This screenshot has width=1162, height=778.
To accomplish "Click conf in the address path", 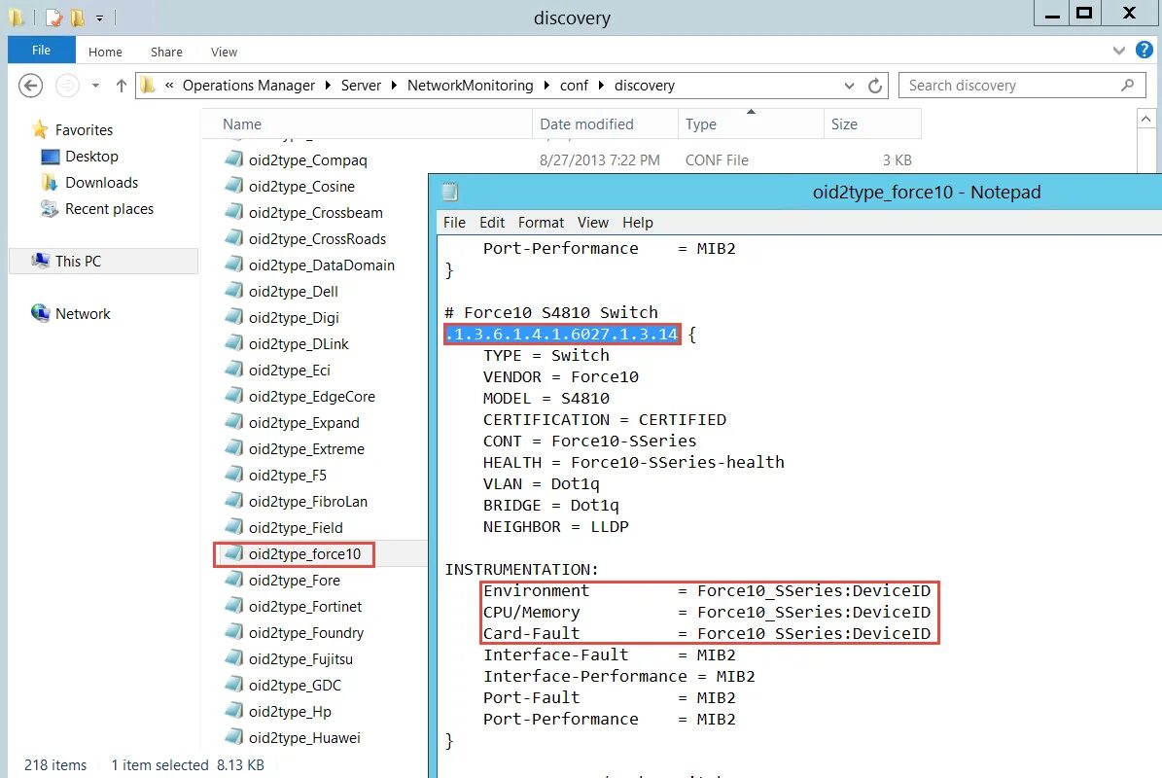I will point(575,86).
